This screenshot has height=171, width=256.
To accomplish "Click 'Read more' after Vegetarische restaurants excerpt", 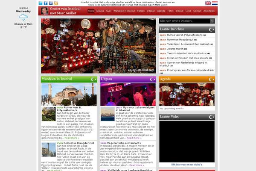I will (137, 165).
